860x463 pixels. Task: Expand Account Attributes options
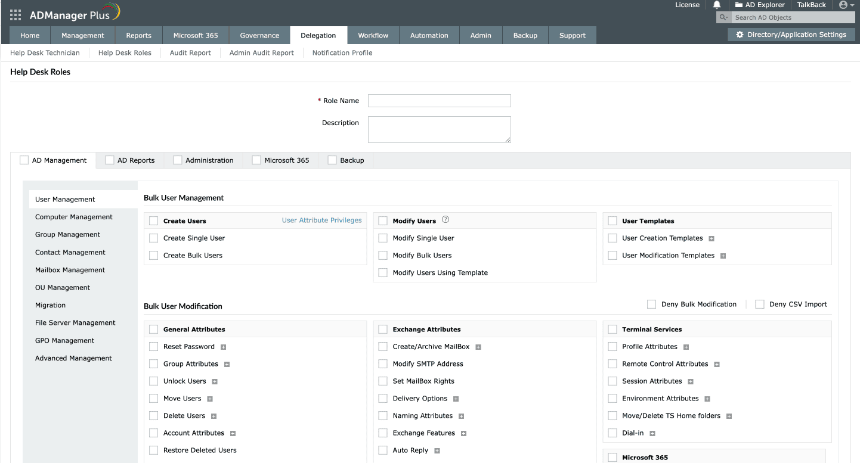(x=233, y=433)
